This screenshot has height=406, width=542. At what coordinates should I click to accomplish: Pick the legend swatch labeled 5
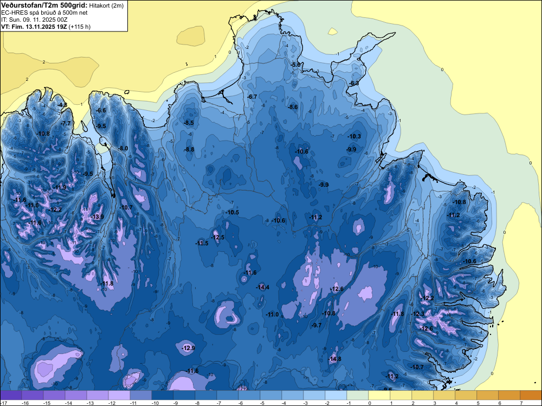pos(488,395)
